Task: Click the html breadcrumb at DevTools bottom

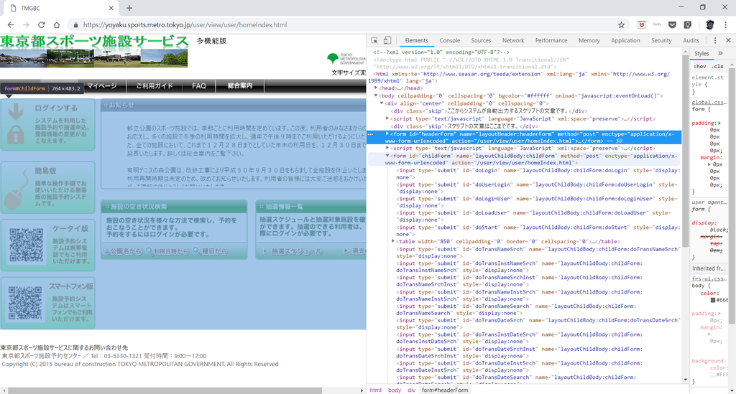Action: coord(375,390)
